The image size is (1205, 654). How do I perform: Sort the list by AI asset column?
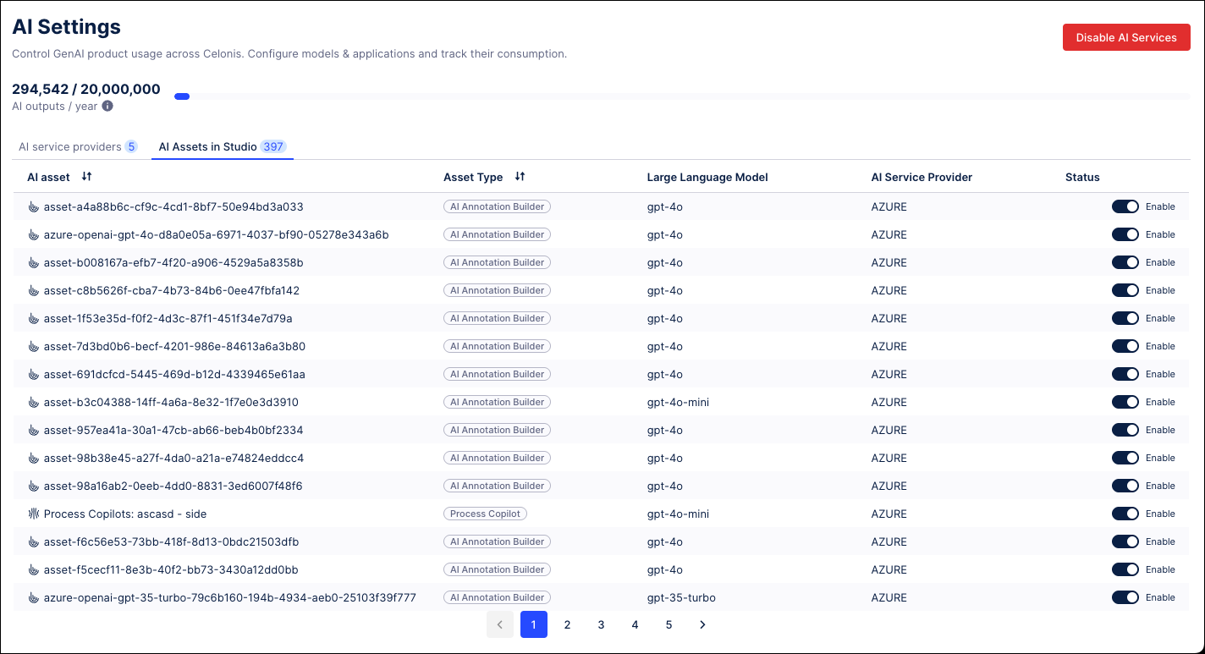[x=86, y=177]
